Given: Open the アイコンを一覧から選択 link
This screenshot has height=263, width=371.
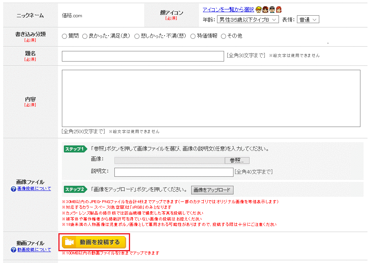Looking at the screenshot, I should coord(228,9).
